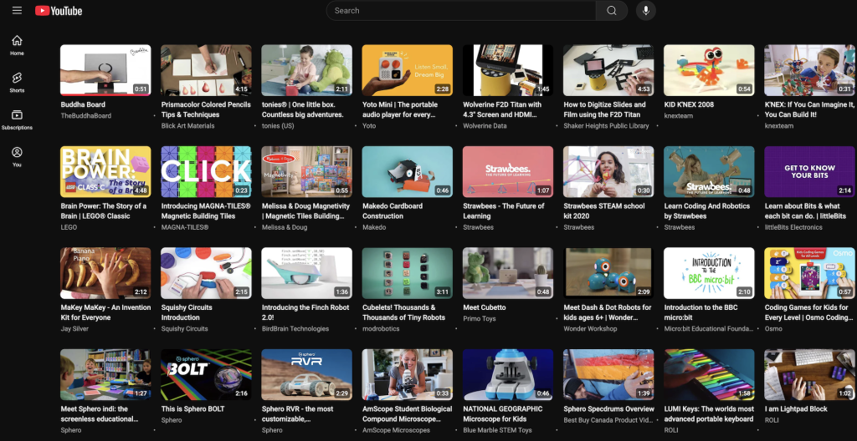Go to Home in sidebar
Screen dimensions: 857x441
coord(17,45)
